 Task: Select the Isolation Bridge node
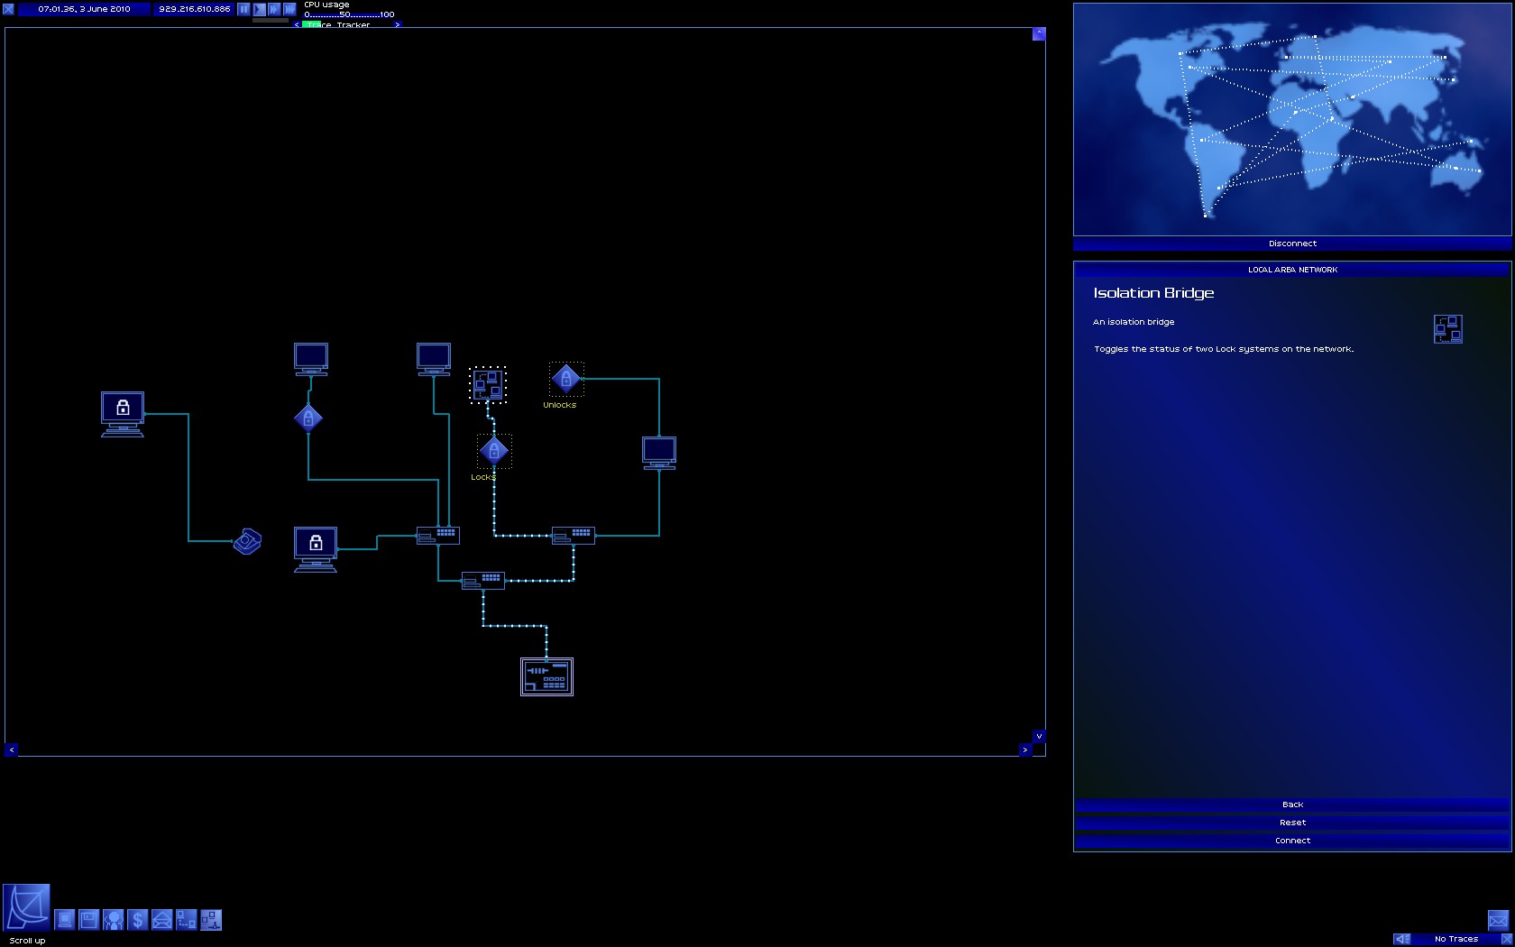pos(488,385)
